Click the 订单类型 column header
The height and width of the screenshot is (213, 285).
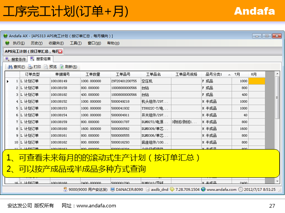point(32,74)
